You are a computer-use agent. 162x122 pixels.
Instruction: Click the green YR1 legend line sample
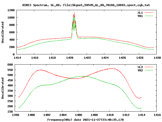pos(149,16)
